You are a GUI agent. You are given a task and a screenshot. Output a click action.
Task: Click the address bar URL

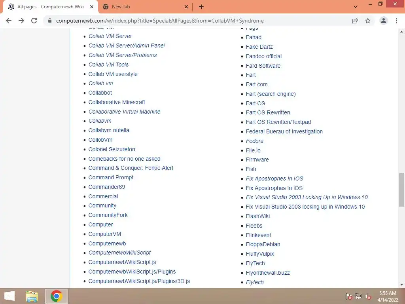click(x=160, y=21)
